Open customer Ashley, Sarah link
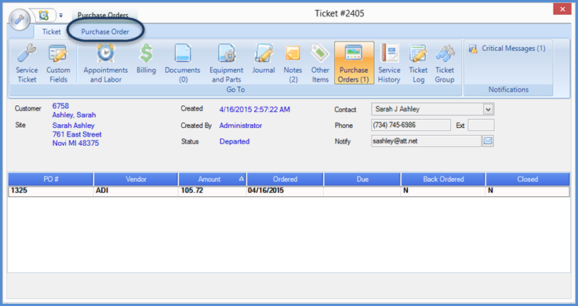 coord(74,115)
